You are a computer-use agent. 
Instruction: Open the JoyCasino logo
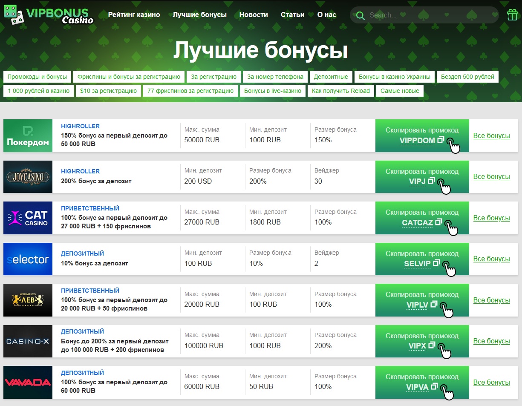point(28,177)
